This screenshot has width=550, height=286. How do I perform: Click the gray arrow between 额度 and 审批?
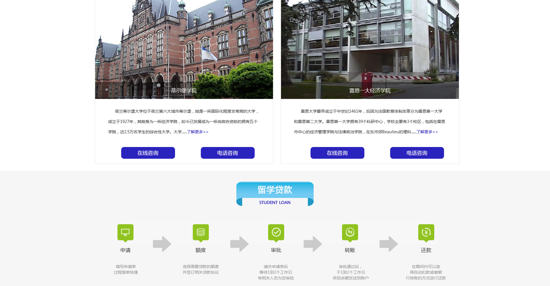point(239,244)
